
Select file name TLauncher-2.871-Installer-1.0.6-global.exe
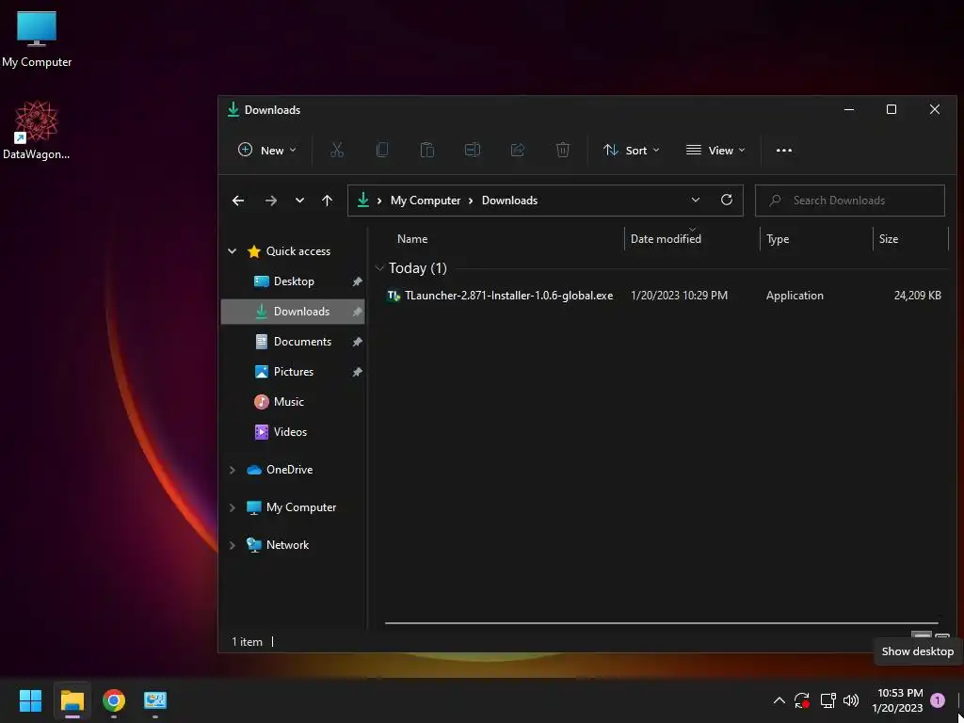pyautogui.click(x=508, y=296)
